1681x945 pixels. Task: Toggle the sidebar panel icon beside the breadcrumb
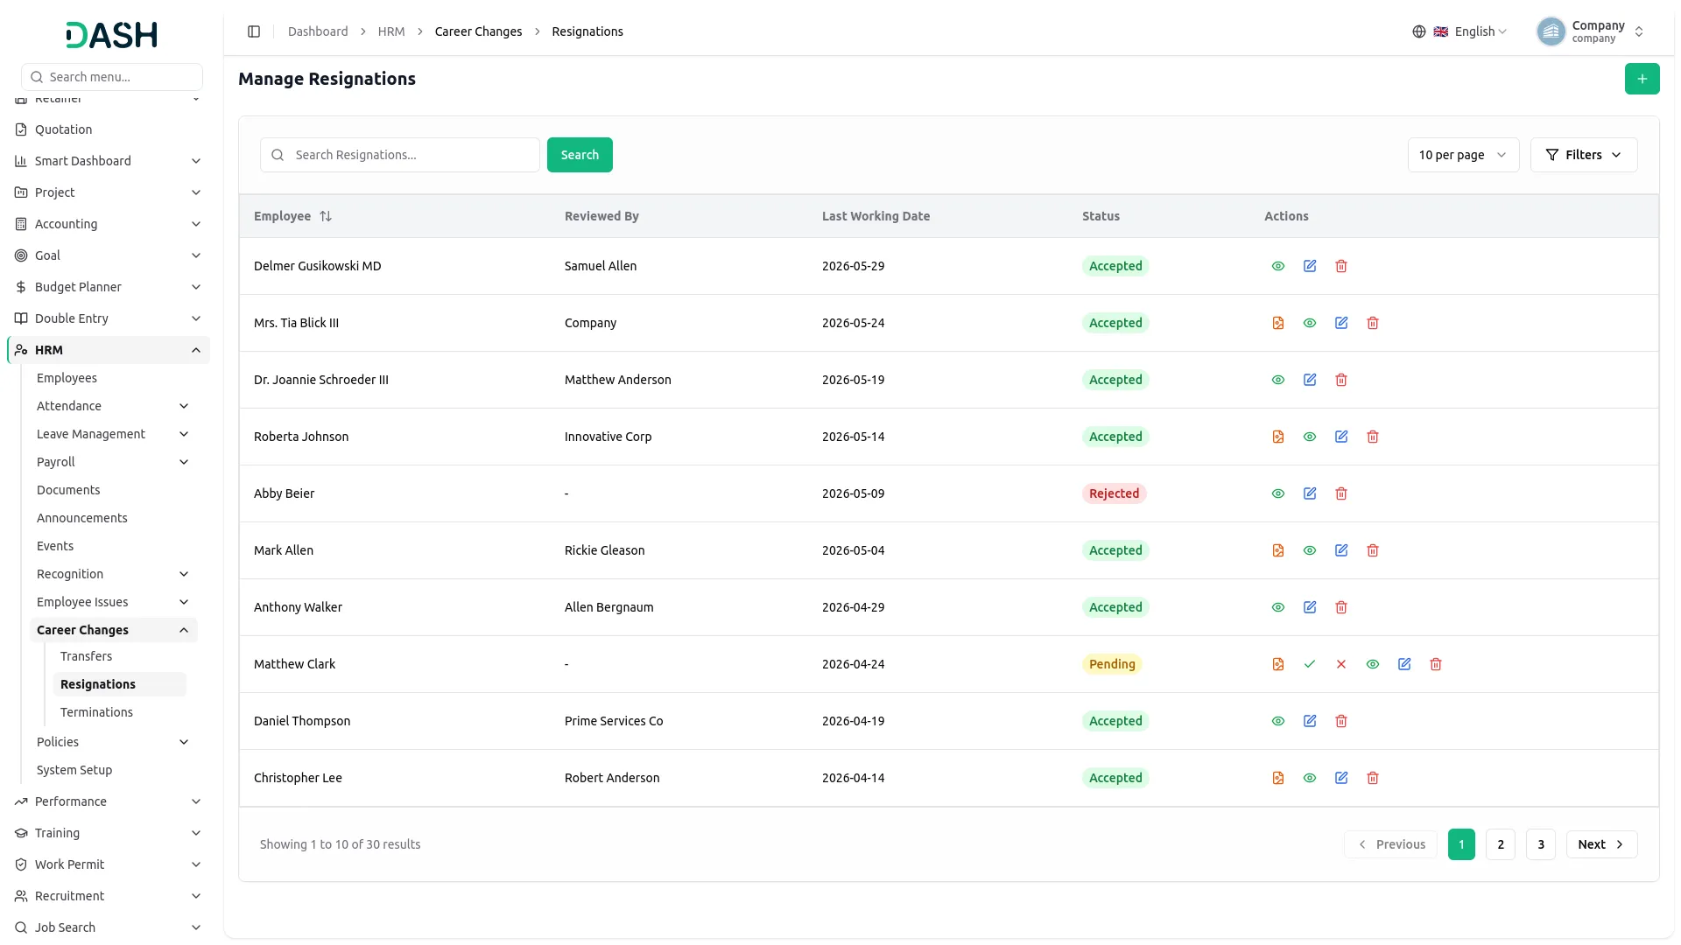coord(254,31)
